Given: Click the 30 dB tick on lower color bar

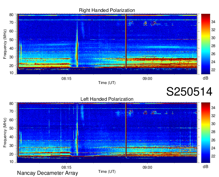Looking at the screenshot, I should (x=213, y=124).
